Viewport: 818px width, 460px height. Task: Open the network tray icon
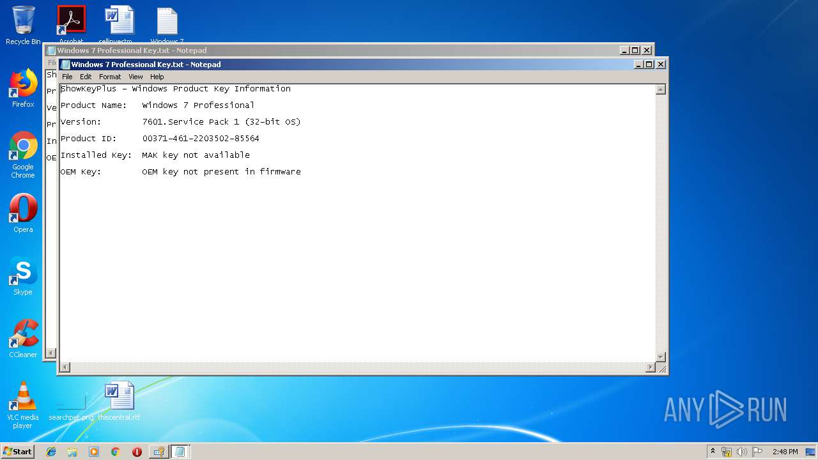[x=727, y=452]
